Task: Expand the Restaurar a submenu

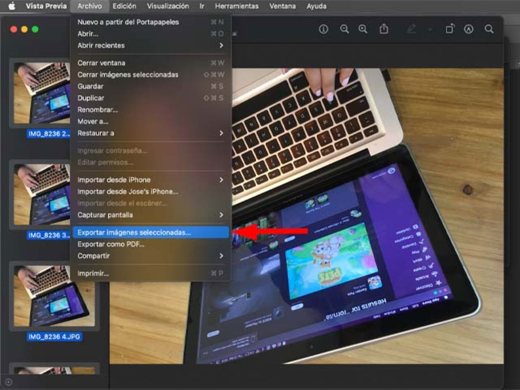Action: tap(150, 133)
